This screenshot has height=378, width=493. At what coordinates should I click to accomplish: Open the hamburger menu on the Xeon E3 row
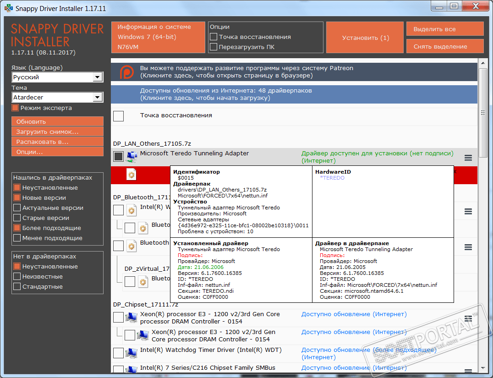[468, 318]
